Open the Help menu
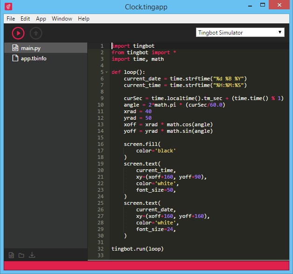The image size is (293, 274). [84, 19]
